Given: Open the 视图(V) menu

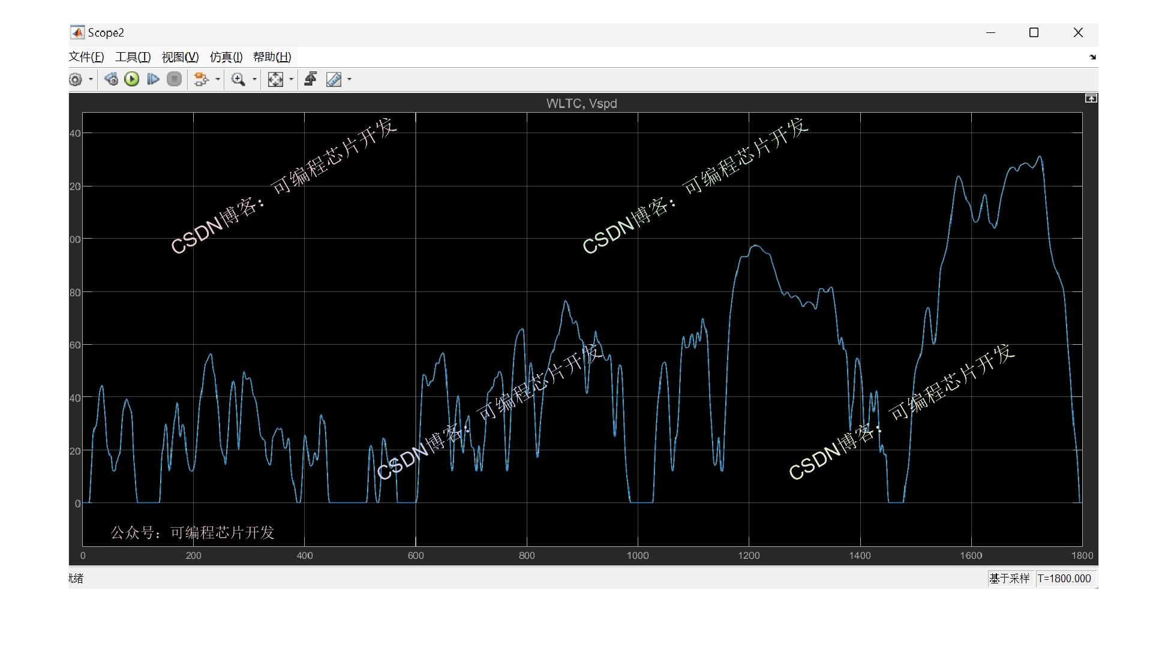Looking at the screenshot, I should pos(180,57).
